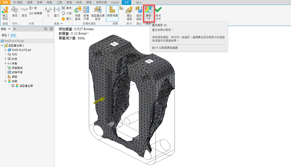This screenshot has height=167, width=291.
Task: Click the 建立研究 (Create Study) icon
Action: [x=5, y=13]
